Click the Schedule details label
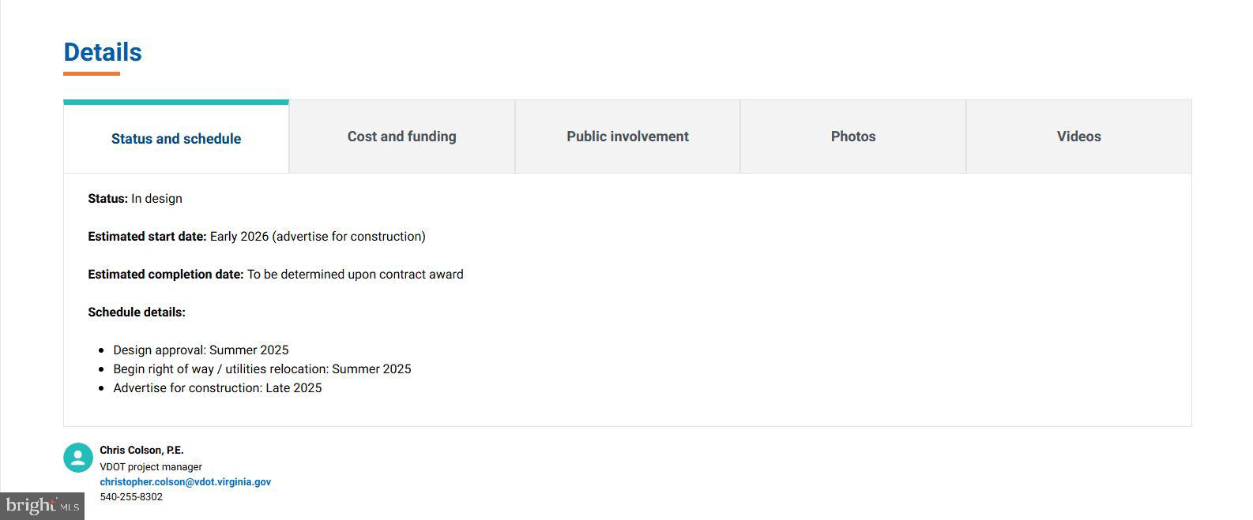 click(137, 312)
